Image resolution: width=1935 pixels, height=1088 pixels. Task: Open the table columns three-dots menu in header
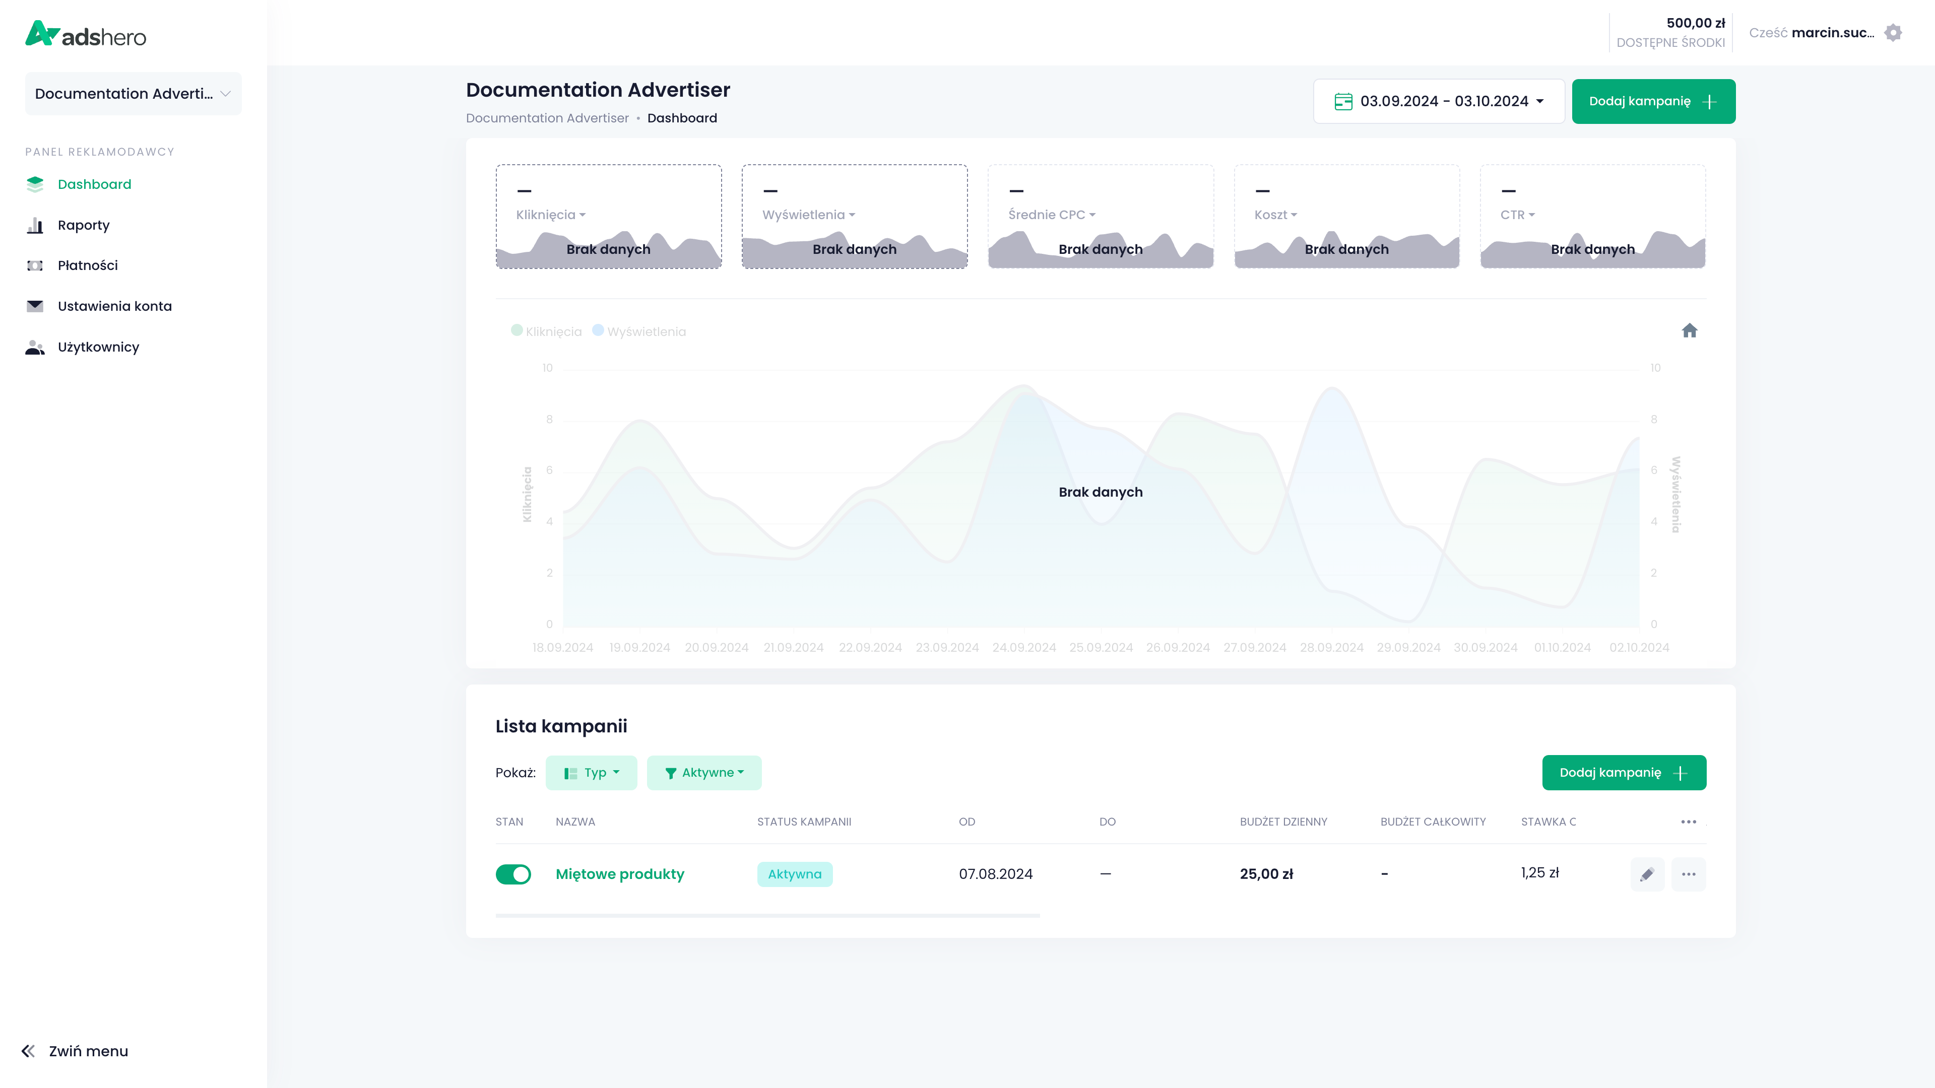[1689, 822]
